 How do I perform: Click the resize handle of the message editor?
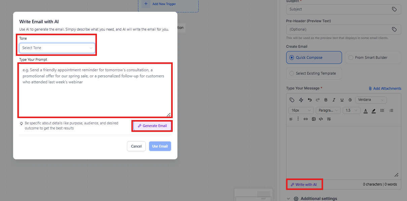(x=397, y=175)
